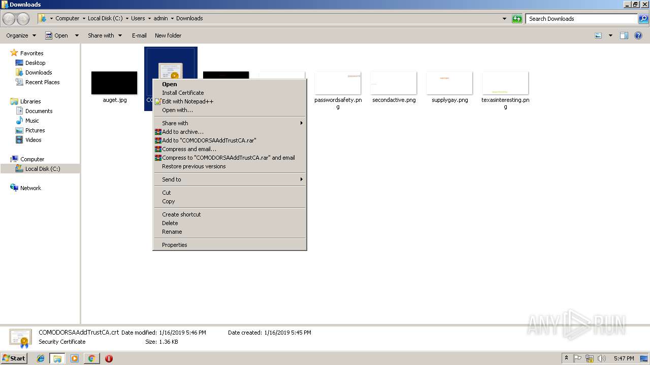Viewport: 650px width, 365px height.
Task: Choose Properties in context menu
Action: pyautogui.click(x=230, y=245)
